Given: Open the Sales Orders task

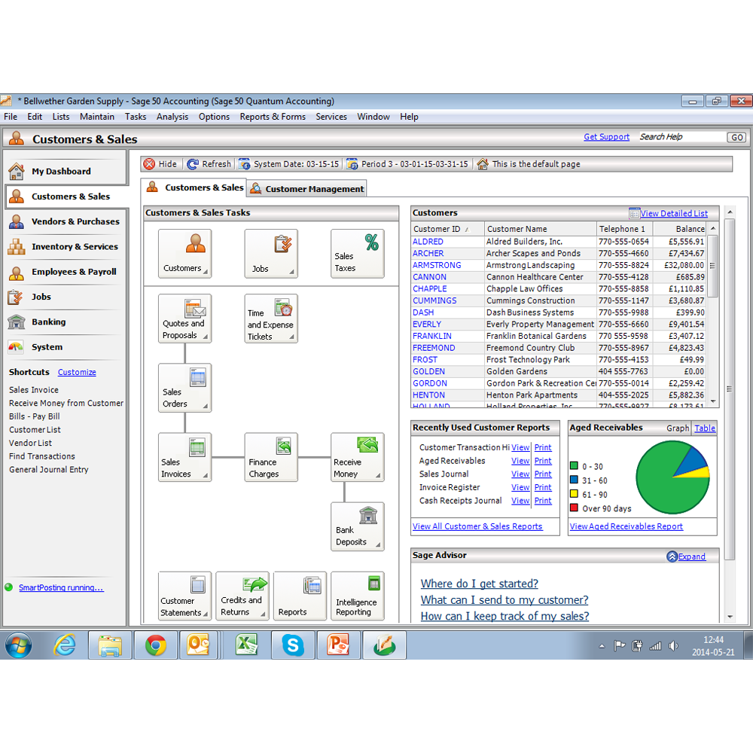Looking at the screenshot, I should (185, 388).
